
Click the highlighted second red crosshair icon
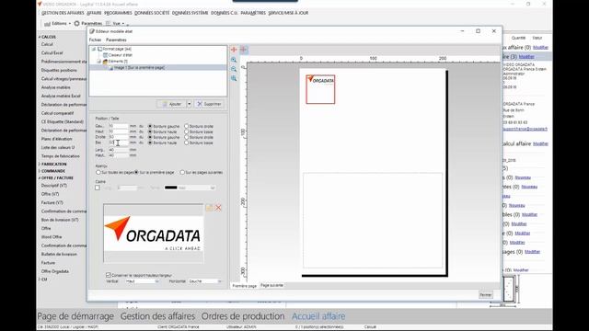pos(243,50)
